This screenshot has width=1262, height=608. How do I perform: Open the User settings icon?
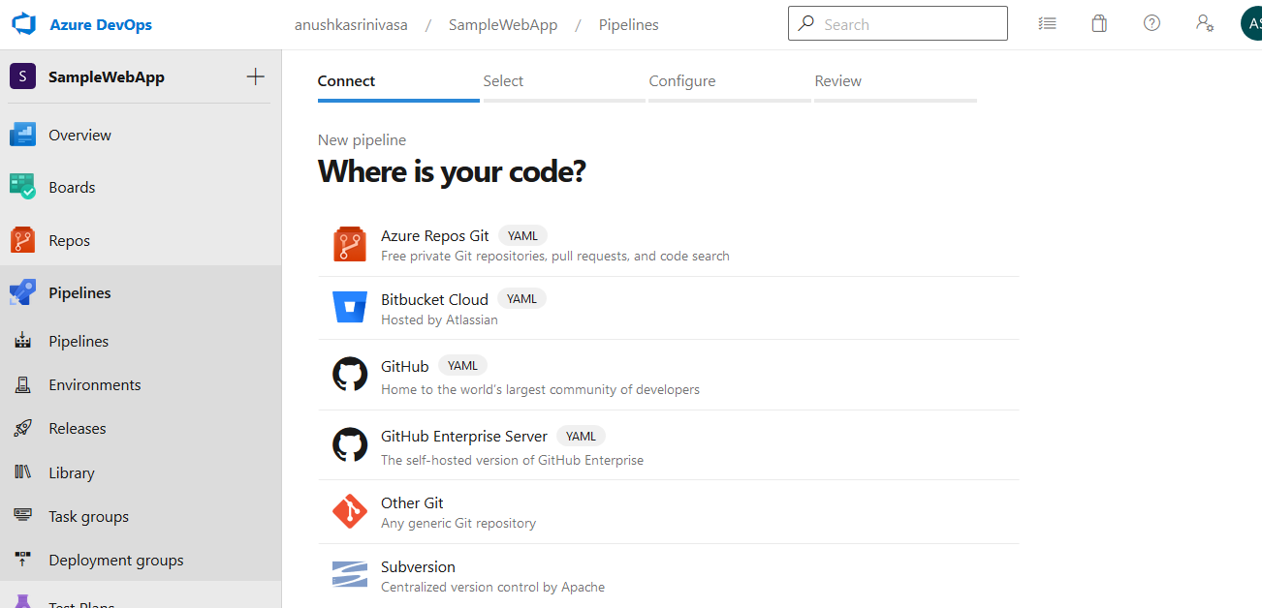tap(1205, 23)
